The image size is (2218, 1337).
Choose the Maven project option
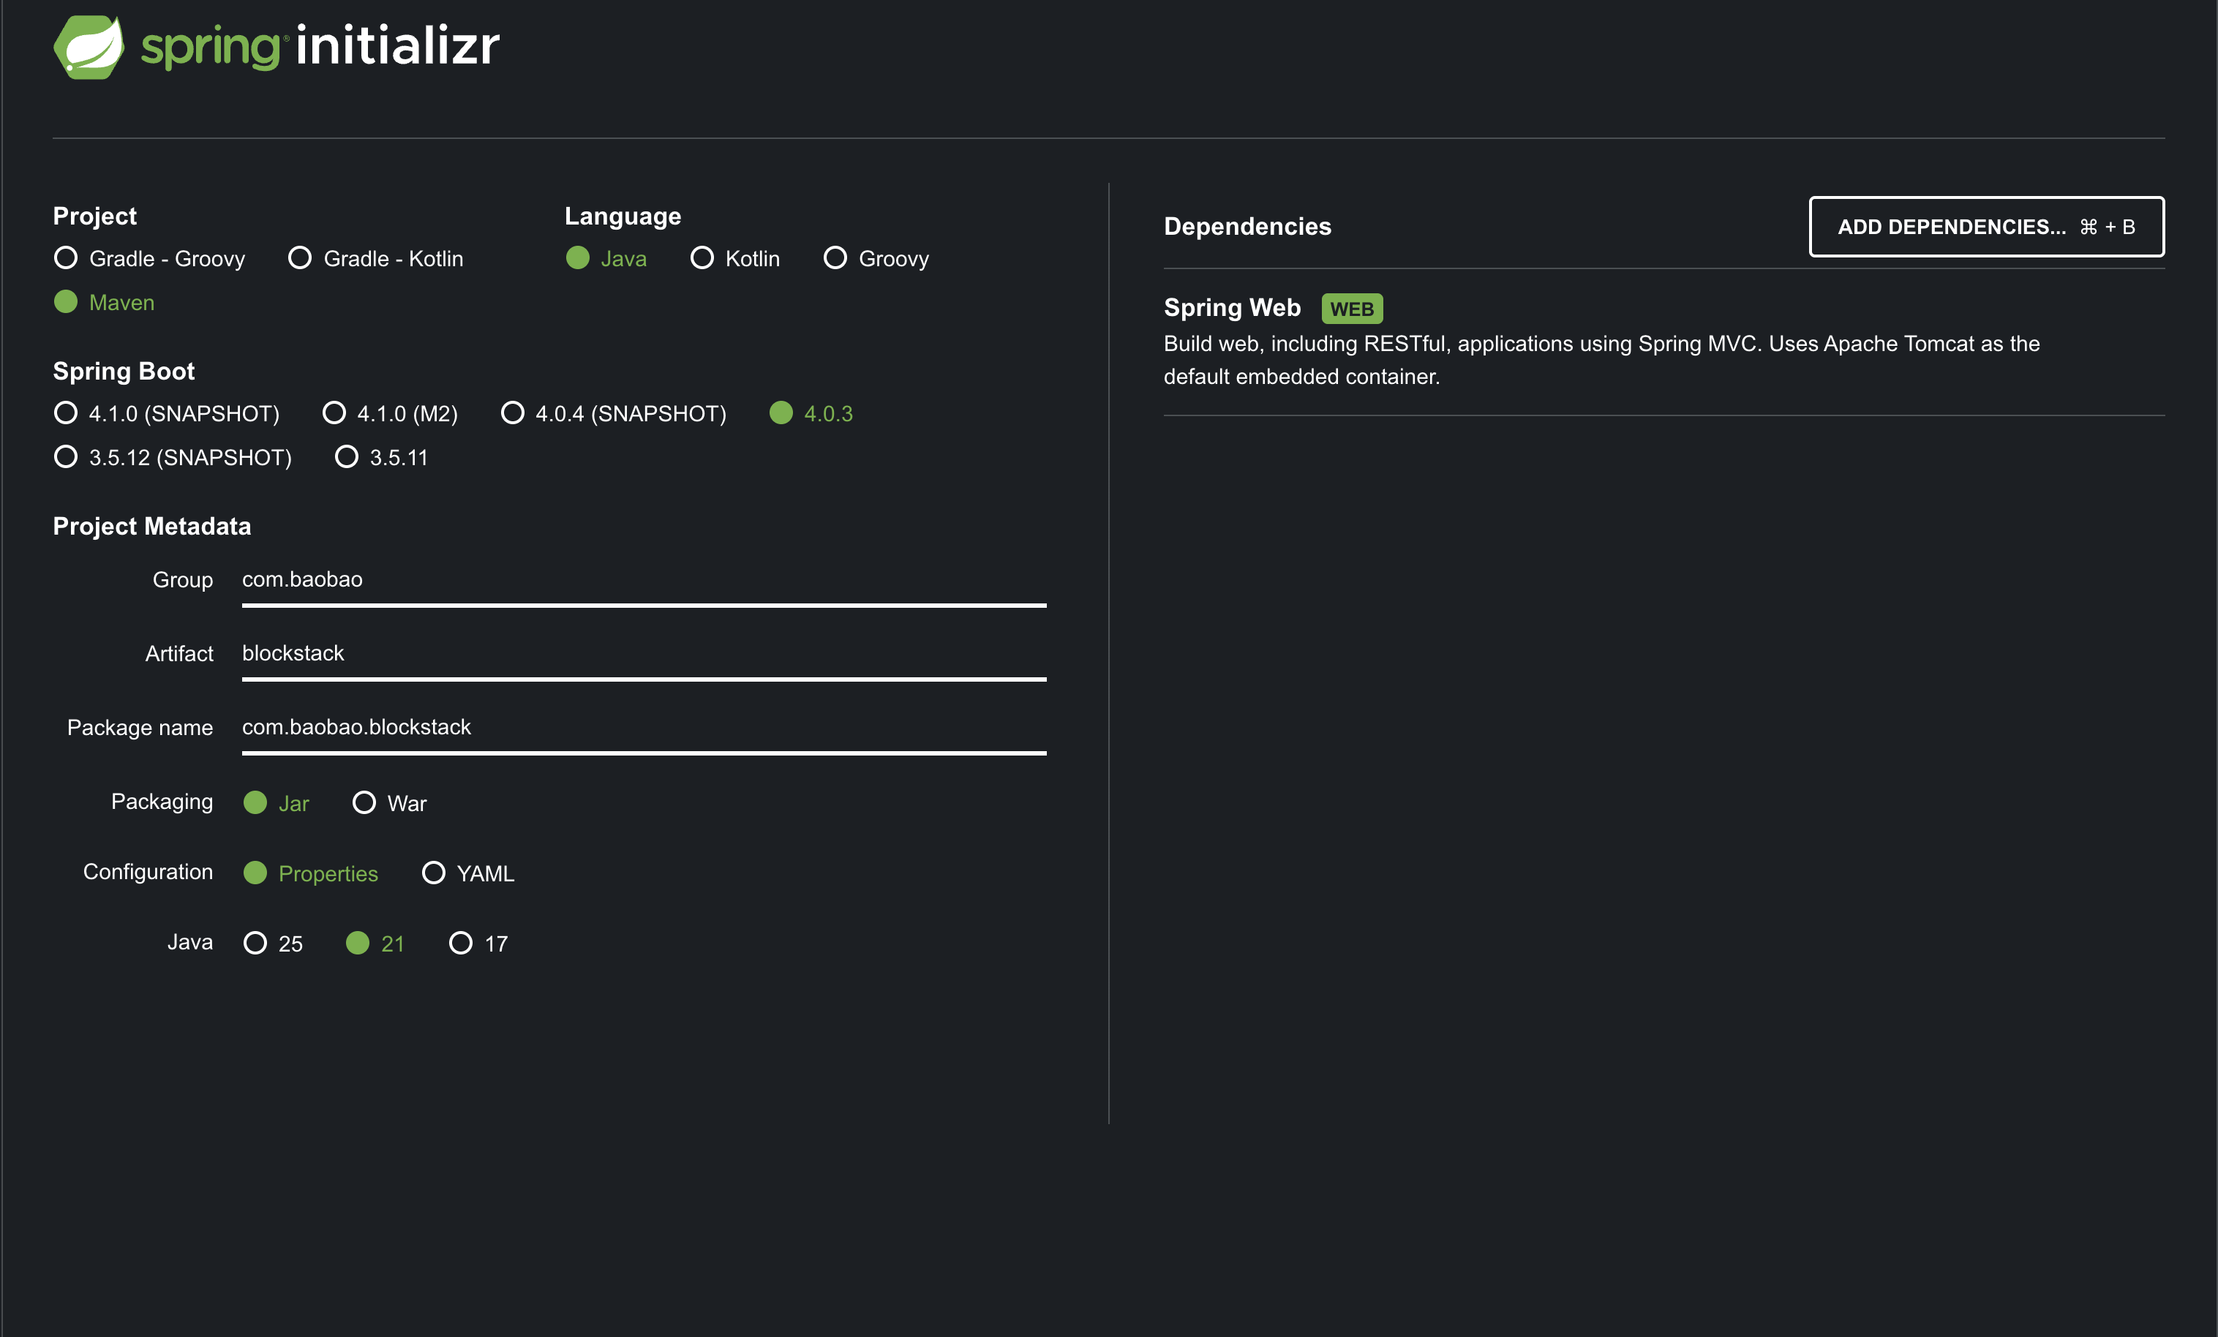[105, 302]
